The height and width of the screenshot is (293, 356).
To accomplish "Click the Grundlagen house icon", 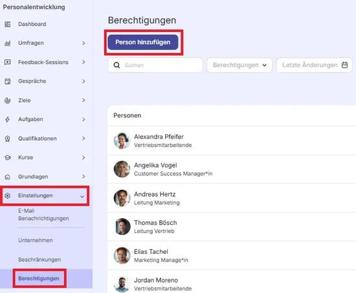I will pyautogui.click(x=8, y=176).
